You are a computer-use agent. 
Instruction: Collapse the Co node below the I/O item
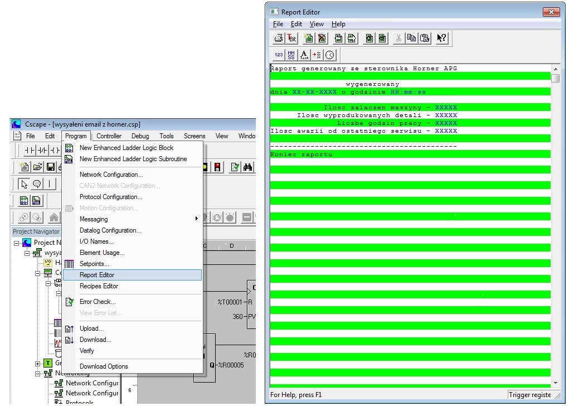[x=37, y=273]
